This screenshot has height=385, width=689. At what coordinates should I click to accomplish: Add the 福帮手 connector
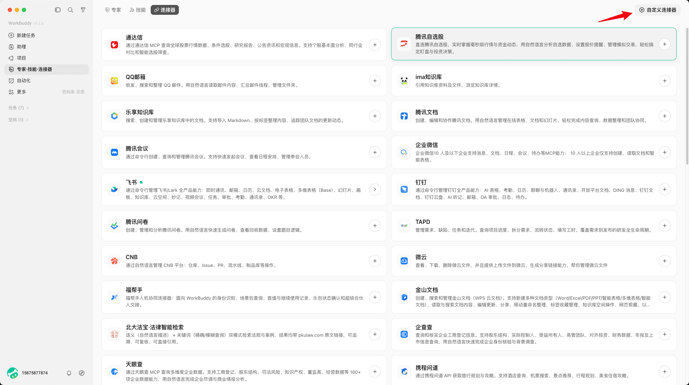pos(375,297)
